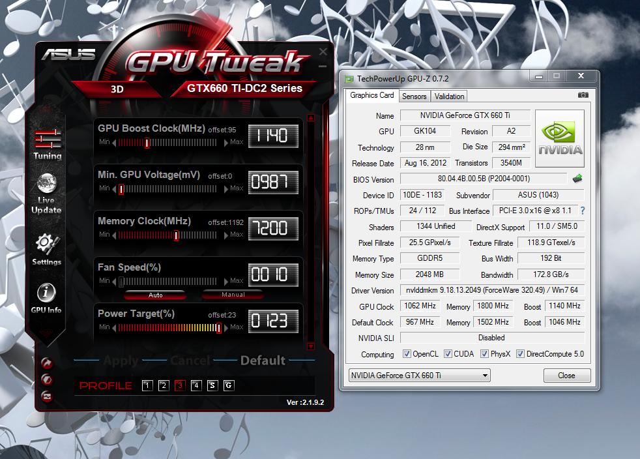This screenshot has height=459, width=640.
Task: Minimize GPU Tweak with the dash icon
Action: coord(323,66)
